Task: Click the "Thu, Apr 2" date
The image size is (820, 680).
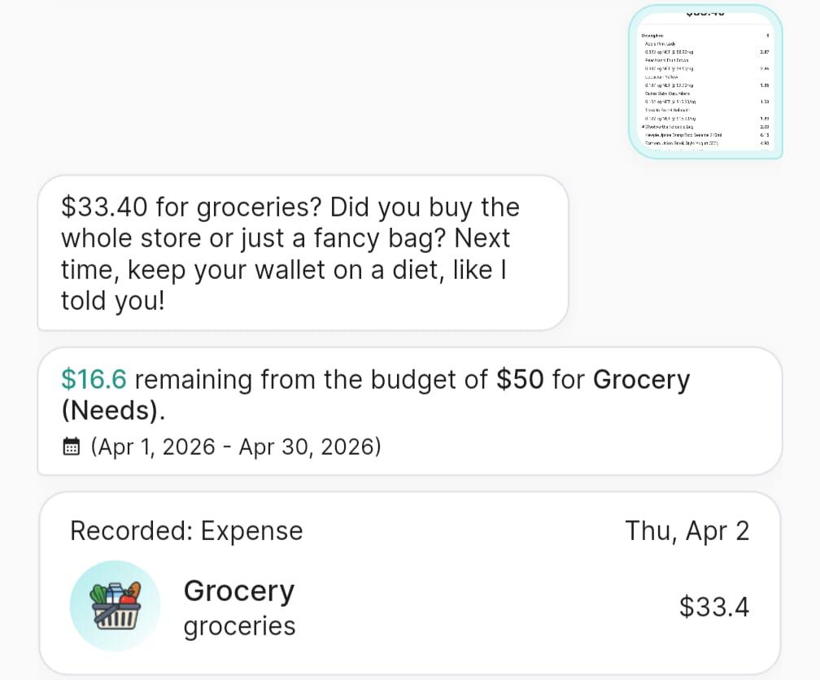Action: point(687,530)
